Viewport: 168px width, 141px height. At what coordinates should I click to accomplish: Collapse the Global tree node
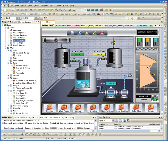pos(6,28)
